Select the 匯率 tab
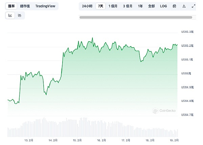This screenshot has height=145, width=203. pyautogui.click(x=12, y=6)
